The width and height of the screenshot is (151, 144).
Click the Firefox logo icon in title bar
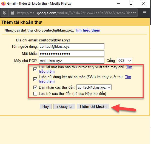(4, 4)
